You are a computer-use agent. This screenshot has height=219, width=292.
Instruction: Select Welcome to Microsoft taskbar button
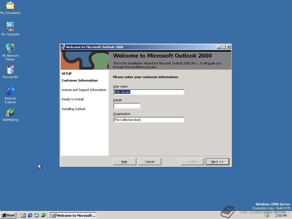(74, 216)
